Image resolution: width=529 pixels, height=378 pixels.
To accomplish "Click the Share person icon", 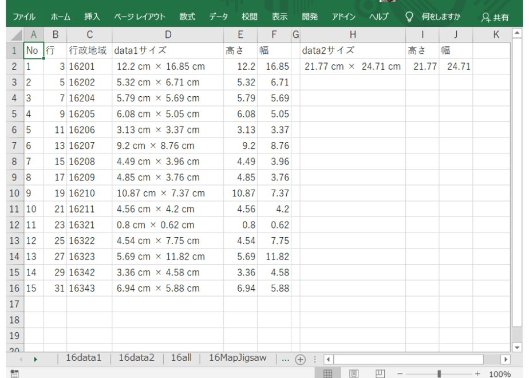I will click(x=485, y=18).
